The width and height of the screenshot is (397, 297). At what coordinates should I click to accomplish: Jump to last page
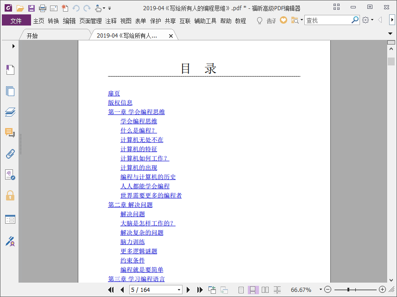[x=200, y=290]
